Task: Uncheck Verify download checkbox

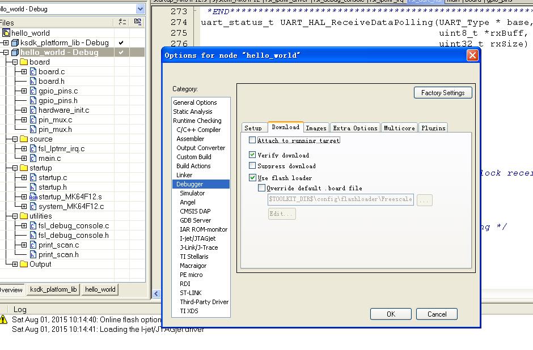Action: [x=252, y=155]
